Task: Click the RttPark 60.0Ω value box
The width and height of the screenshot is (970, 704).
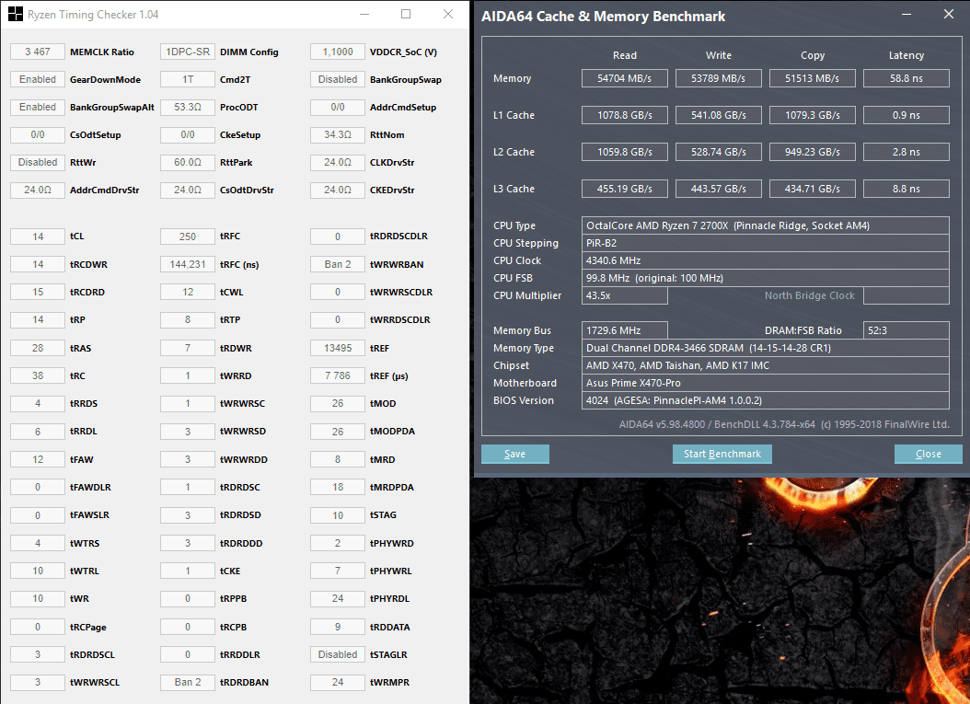Action: (188, 162)
